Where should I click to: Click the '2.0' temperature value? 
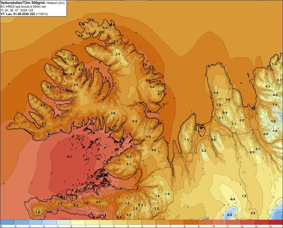(242, 120)
